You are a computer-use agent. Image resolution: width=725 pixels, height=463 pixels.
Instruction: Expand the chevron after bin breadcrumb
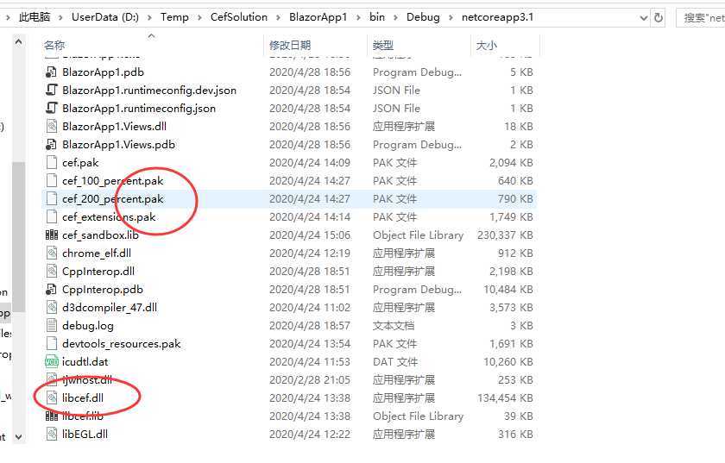pos(396,17)
